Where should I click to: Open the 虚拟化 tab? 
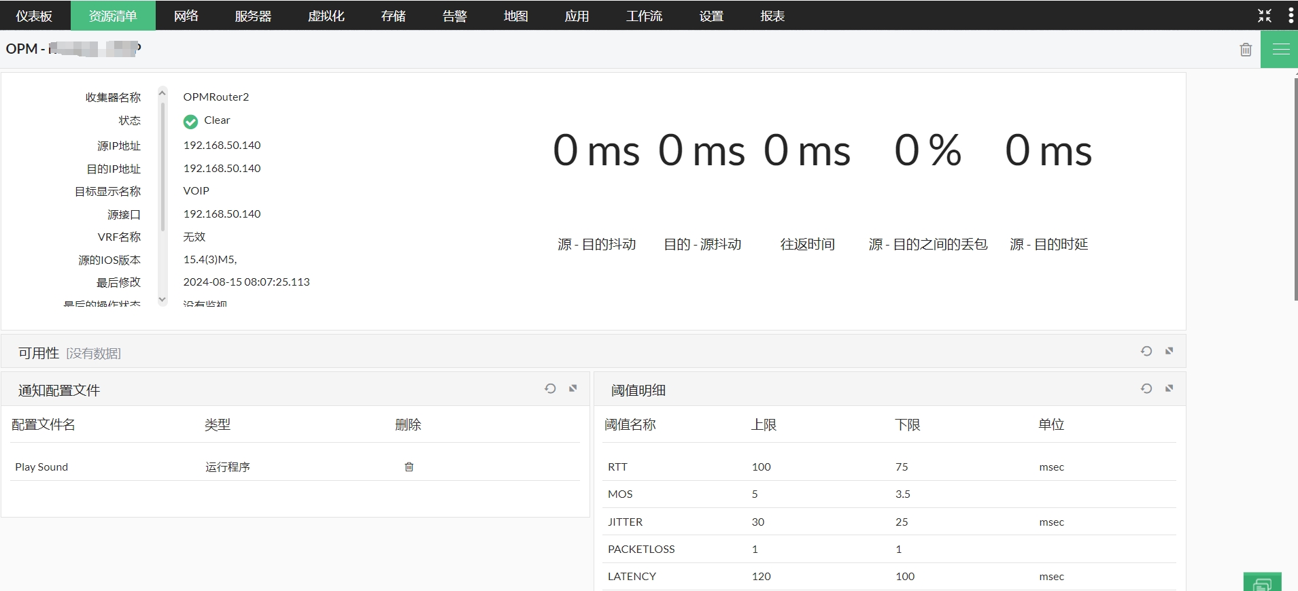[x=326, y=16]
